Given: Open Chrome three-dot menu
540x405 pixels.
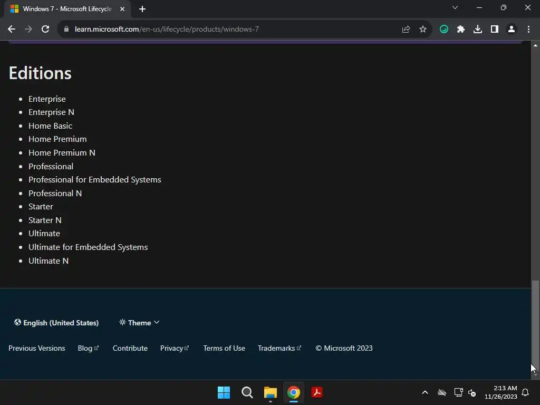Looking at the screenshot, I should [x=528, y=30].
